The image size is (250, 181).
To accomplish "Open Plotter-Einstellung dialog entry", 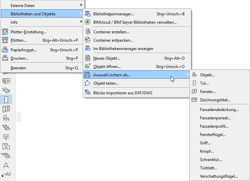I will pos(42,32).
